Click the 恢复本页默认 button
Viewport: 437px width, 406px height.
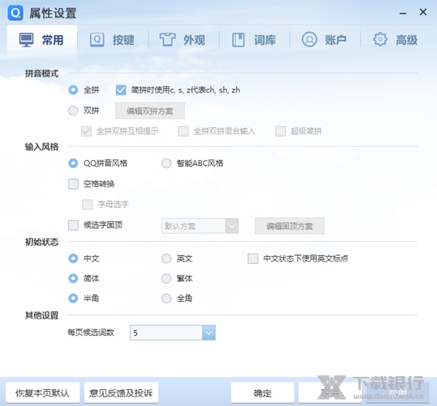[42, 394]
